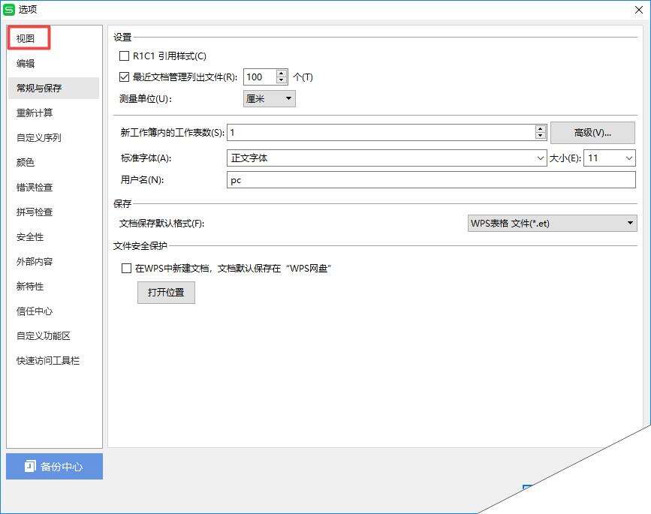Increase 新工作簿内的工作表数 with up arrow

point(540,128)
